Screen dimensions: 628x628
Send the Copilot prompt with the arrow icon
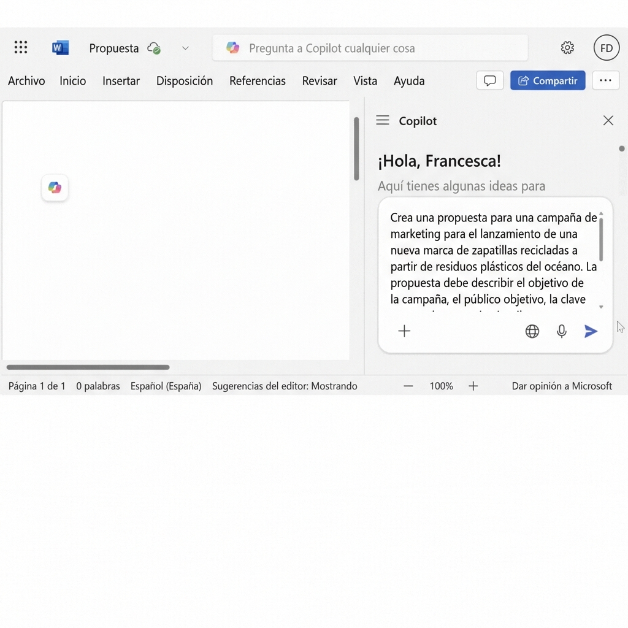point(590,331)
